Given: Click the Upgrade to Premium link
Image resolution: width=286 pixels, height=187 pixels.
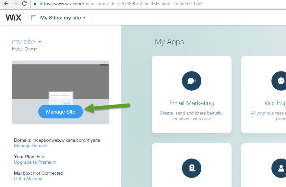Looking at the screenshot, I should (35, 162).
